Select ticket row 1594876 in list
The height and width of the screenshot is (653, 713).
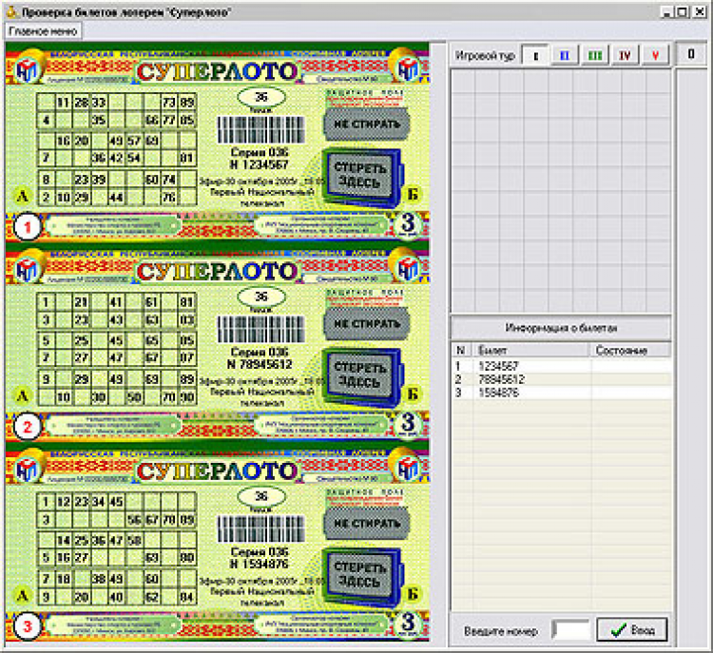[561, 393]
